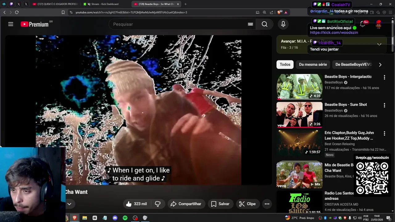
Task: Open Spotify from the taskbar
Action: (125, 218)
